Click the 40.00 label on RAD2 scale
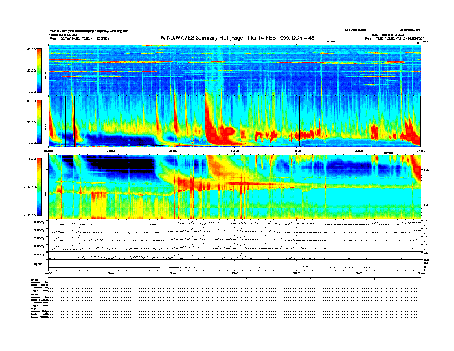 pos(32,49)
